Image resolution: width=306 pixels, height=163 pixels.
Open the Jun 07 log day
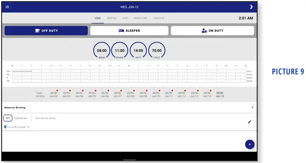point(118,94)
